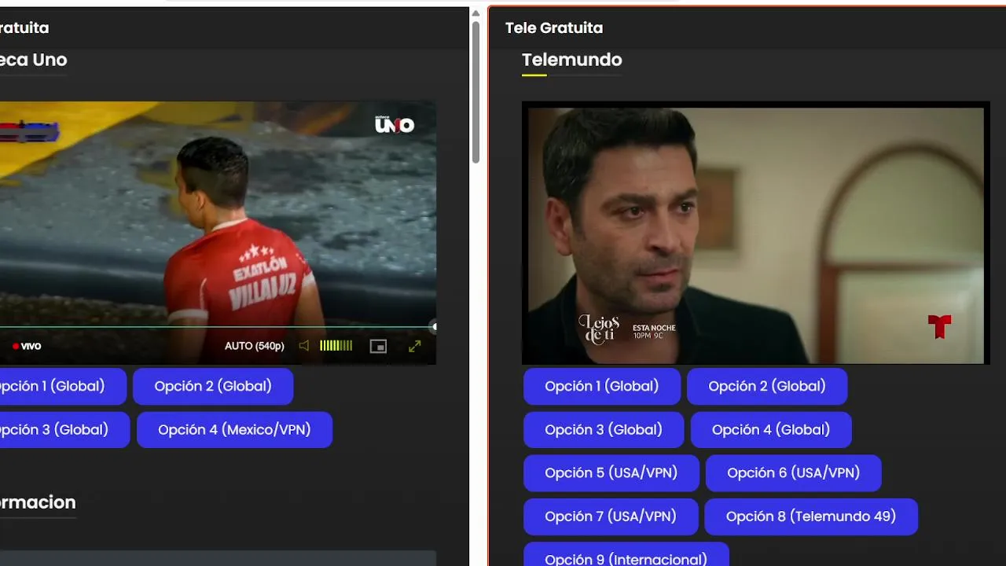Screen dimensions: 1006x566
Task: Expand Azteca Uno player to fullscreen
Action: (x=414, y=346)
